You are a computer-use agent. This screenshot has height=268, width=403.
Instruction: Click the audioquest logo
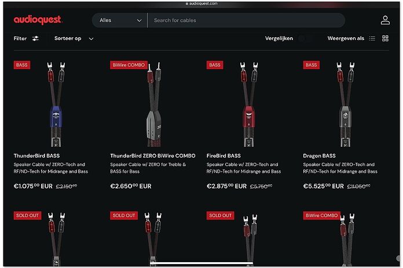click(x=38, y=20)
